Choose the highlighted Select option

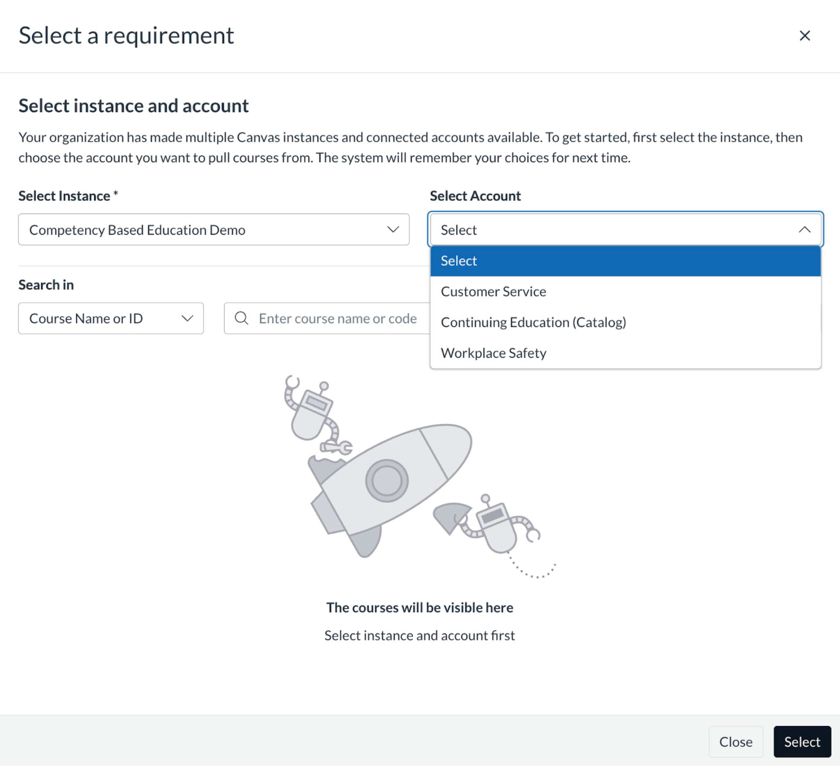pos(625,261)
